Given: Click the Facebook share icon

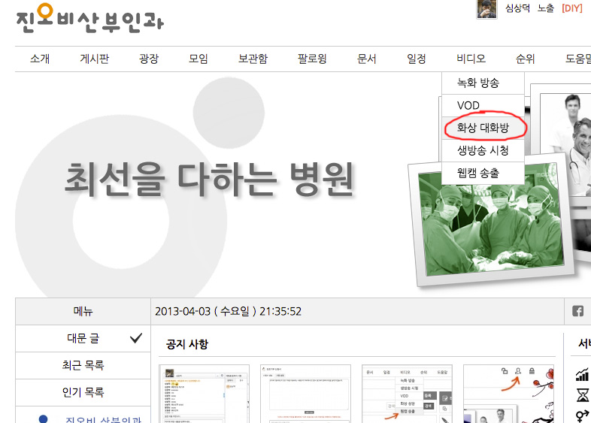Looking at the screenshot, I should tap(578, 311).
